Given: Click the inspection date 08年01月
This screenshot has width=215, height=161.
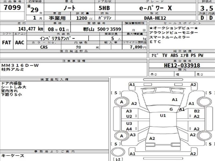Looking at the screenshot, I should click(58, 29).
